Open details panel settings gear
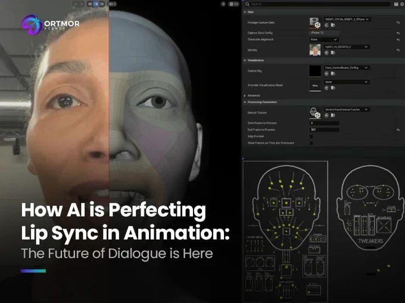The height and width of the screenshot is (303, 405). tap(402, 4)
